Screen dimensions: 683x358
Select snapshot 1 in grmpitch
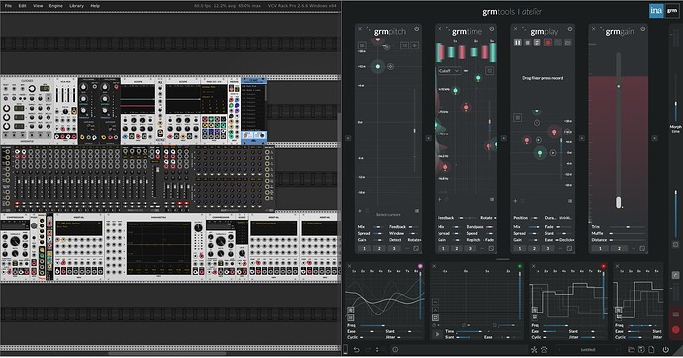[364, 248]
